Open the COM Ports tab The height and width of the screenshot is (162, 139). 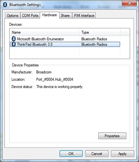click(30, 15)
